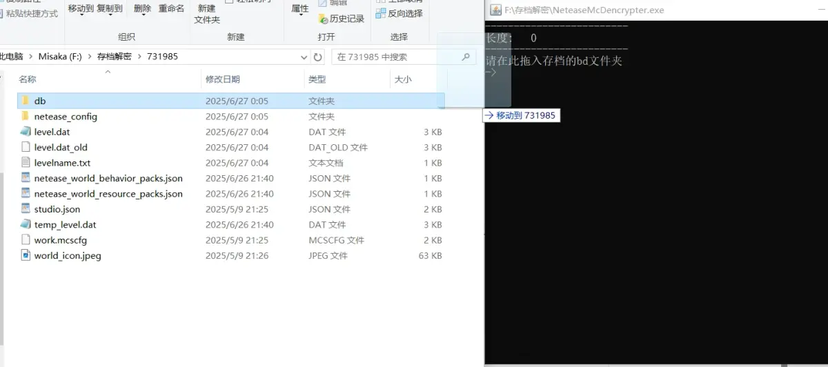The image size is (828, 367).
Task: Sort by the 类型 column header
Action: tap(317, 79)
